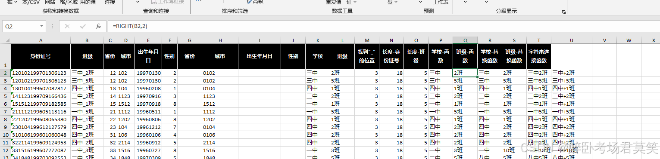660x159 pixels.
Task: Cancel the formula entry with the X icon
Action: [x=67, y=26]
